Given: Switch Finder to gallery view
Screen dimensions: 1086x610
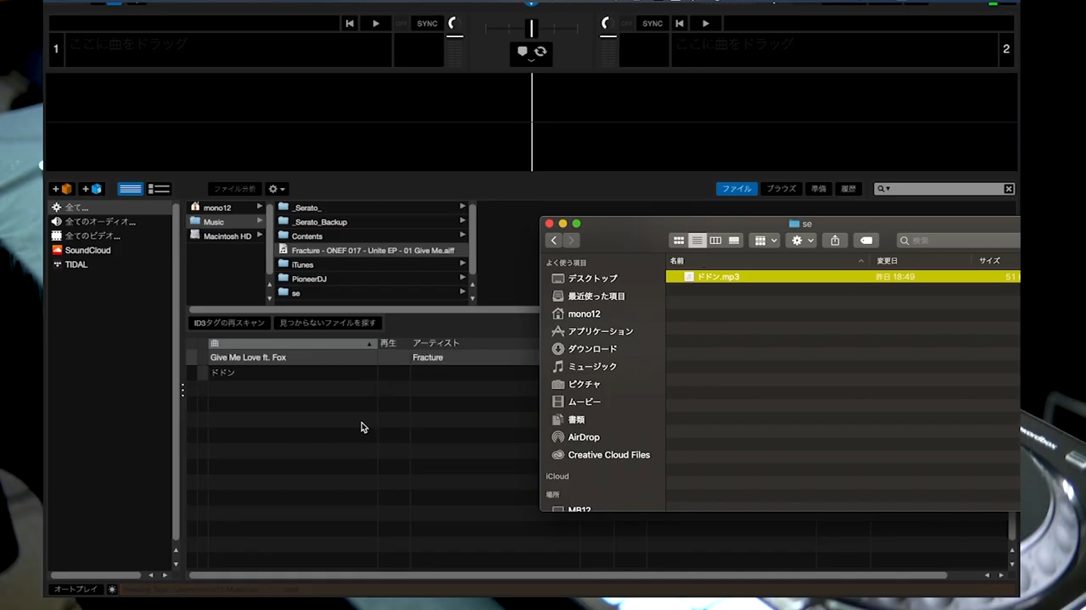Looking at the screenshot, I should 734,241.
